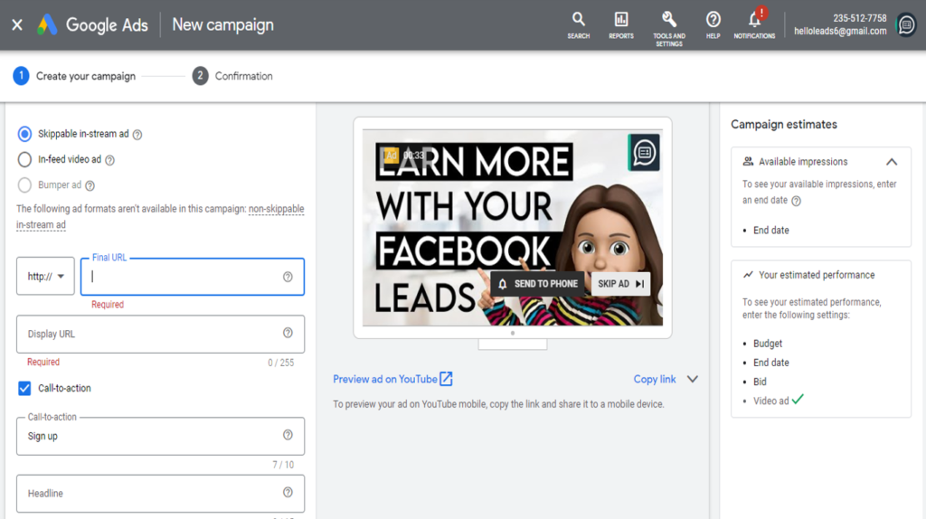Click the Skip Ad button on preview
This screenshot has height=519, width=926.
[x=620, y=284]
